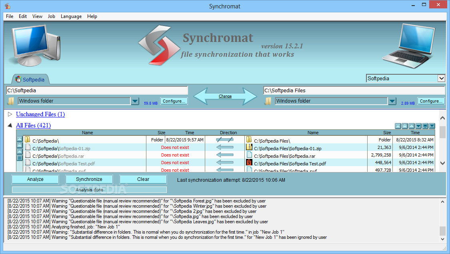The width and height of the screenshot is (450, 254).
Task: Open the Job menu
Action: (51, 16)
